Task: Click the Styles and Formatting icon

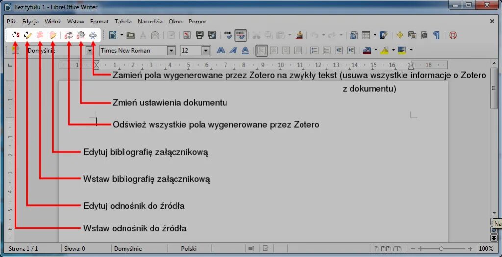Action: tap(15, 50)
